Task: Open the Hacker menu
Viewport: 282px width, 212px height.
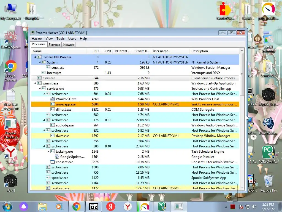Action: click(x=37, y=39)
